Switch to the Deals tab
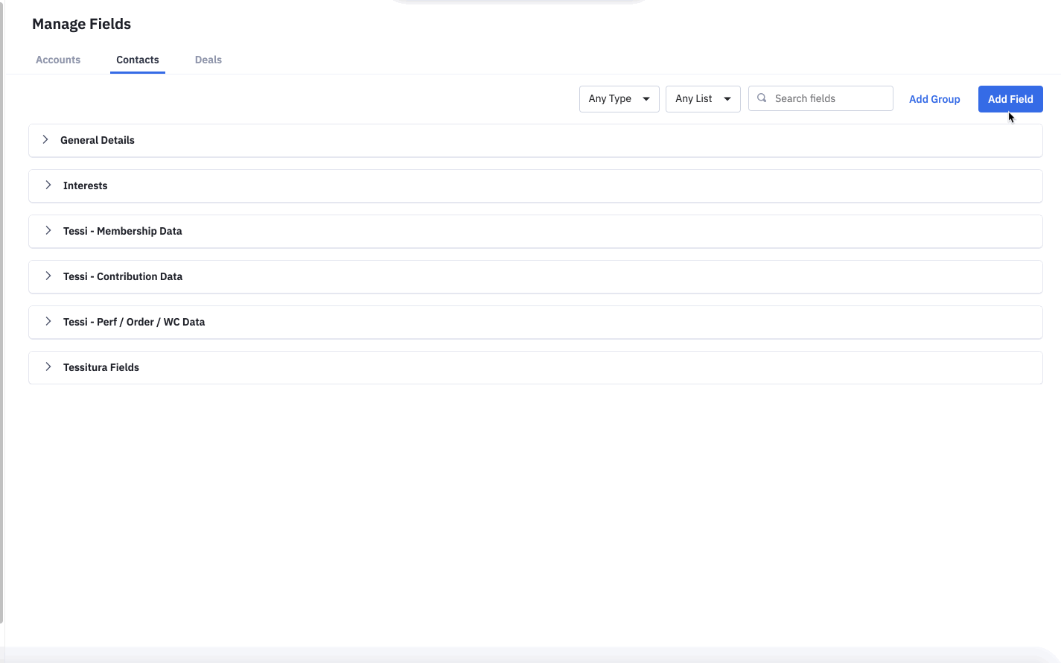This screenshot has width=1061, height=663. click(208, 60)
